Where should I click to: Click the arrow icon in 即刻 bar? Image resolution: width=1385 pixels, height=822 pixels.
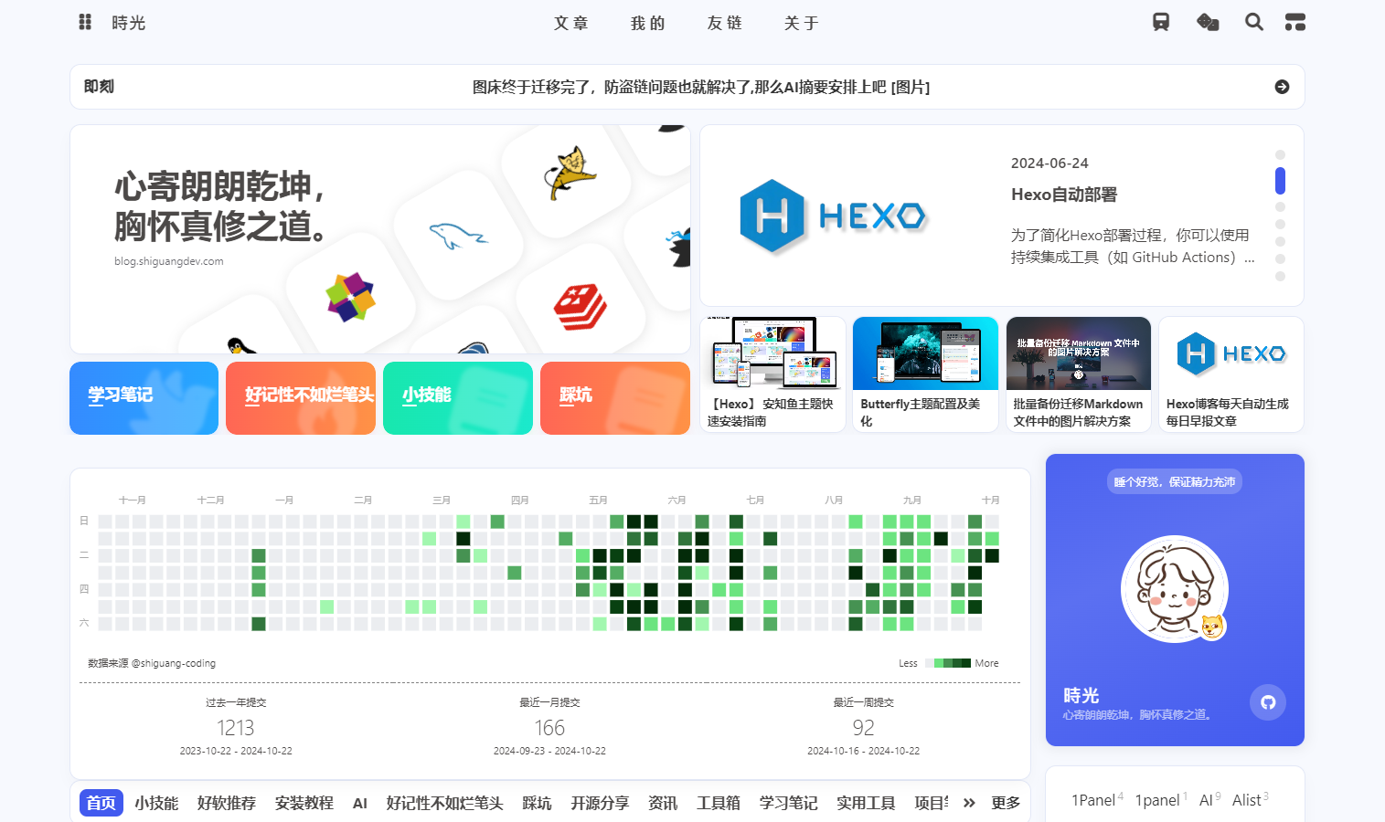click(x=1282, y=87)
